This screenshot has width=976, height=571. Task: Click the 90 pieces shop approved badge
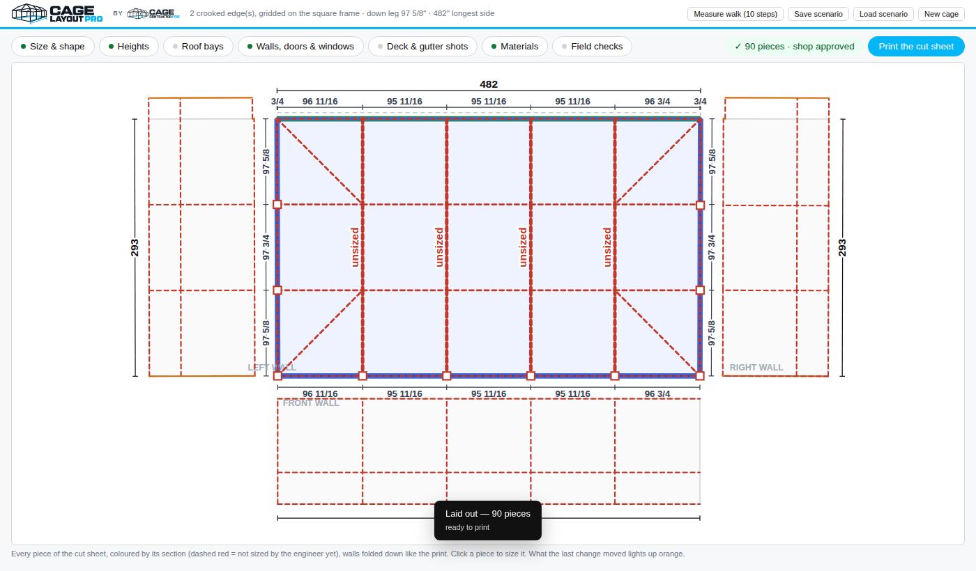pos(794,46)
